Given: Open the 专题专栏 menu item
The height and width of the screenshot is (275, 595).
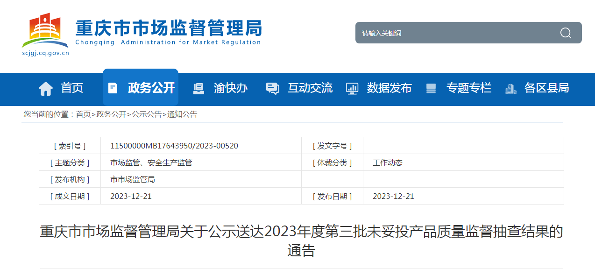Looking at the screenshot, I should pyautogui.click(x=469, y=88).
